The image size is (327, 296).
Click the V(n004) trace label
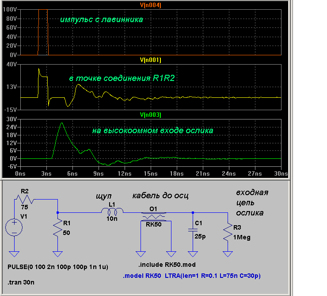tap(151, 5)
